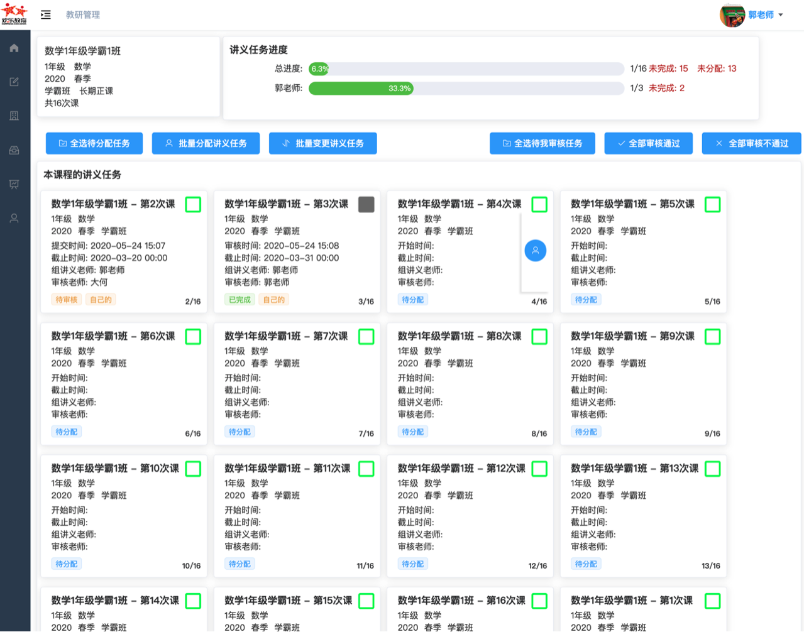Click 未完成: 2 status text

point(666,88)
